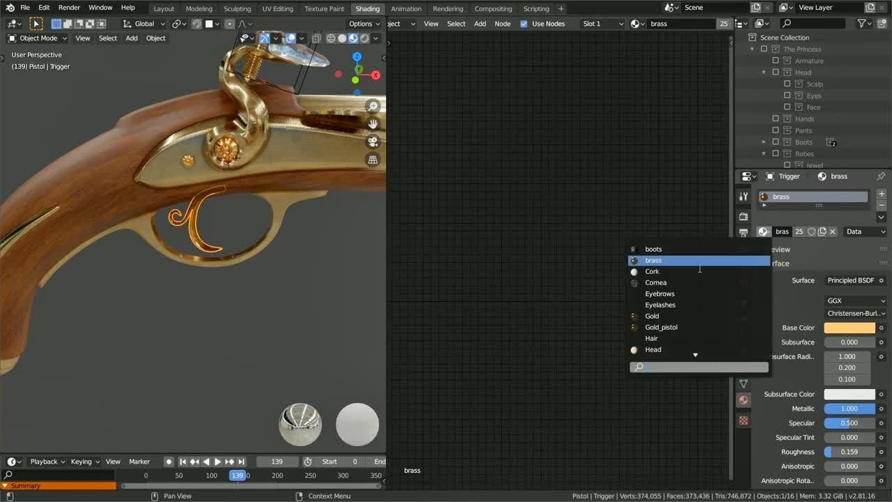
Task: Open the Slot 1 dropdown
Action: (601, 23)
